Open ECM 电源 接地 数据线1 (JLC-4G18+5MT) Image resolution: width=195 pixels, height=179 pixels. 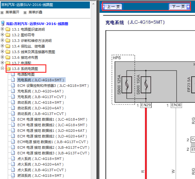[52, 119]
